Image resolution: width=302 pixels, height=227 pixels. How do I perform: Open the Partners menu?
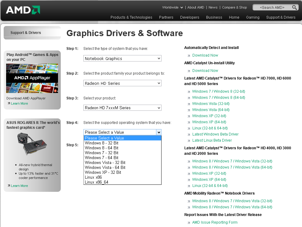coord(166,17)
